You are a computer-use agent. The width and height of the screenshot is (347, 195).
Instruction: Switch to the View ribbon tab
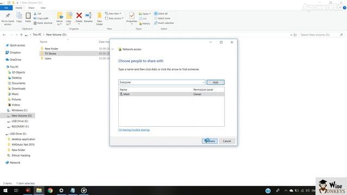(43, 8)
